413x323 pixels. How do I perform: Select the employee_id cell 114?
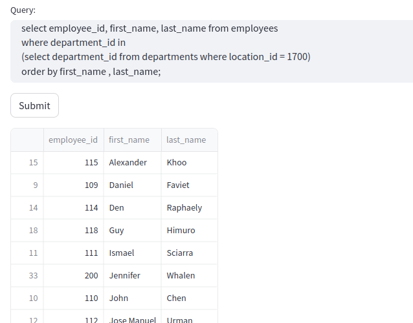point(74,207)
